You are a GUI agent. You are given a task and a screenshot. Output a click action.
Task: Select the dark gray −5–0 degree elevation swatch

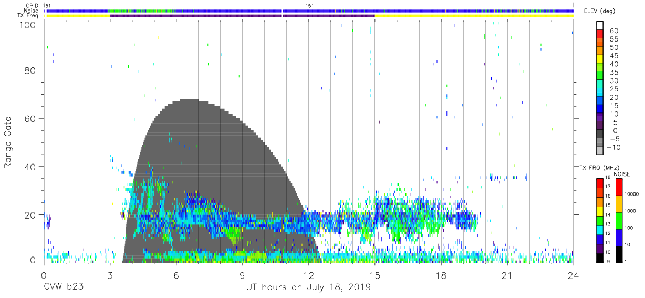600,135
